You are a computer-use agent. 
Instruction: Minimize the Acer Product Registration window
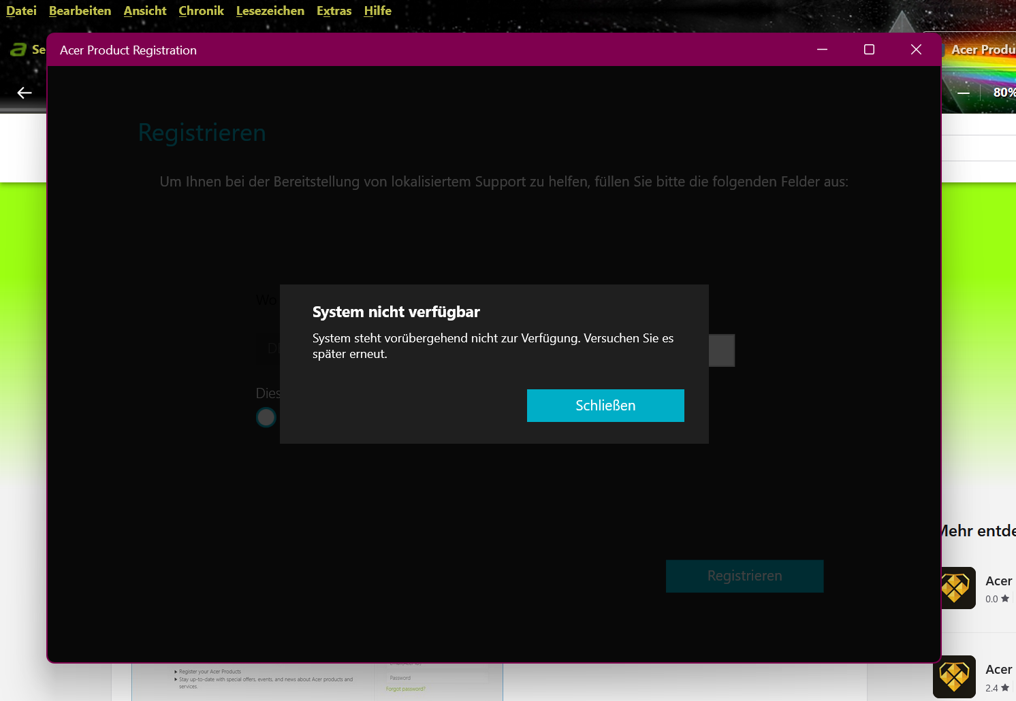tap(822, 50)
